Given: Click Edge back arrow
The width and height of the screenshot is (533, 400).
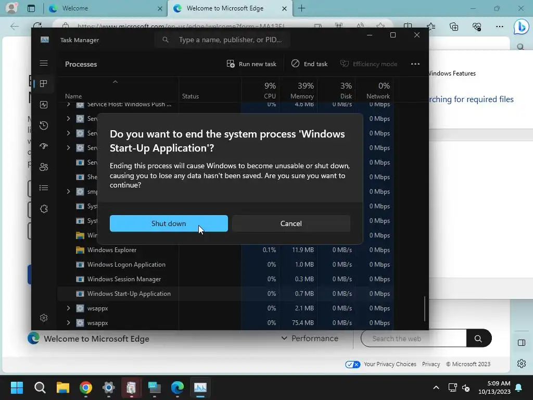Looking at the screenshot, I should point(14,26).
